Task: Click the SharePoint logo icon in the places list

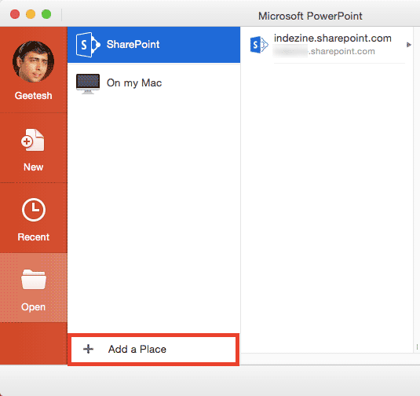Action: click(x=88, y=45)
